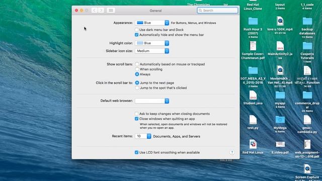
Task: Minimize the General preferences window
Action: 82,11
